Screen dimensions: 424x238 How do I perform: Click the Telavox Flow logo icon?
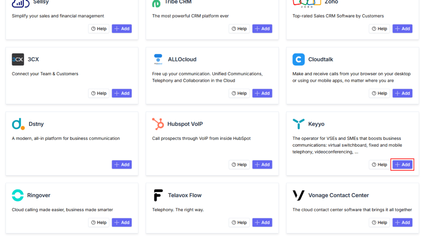(x=158, y=195)
